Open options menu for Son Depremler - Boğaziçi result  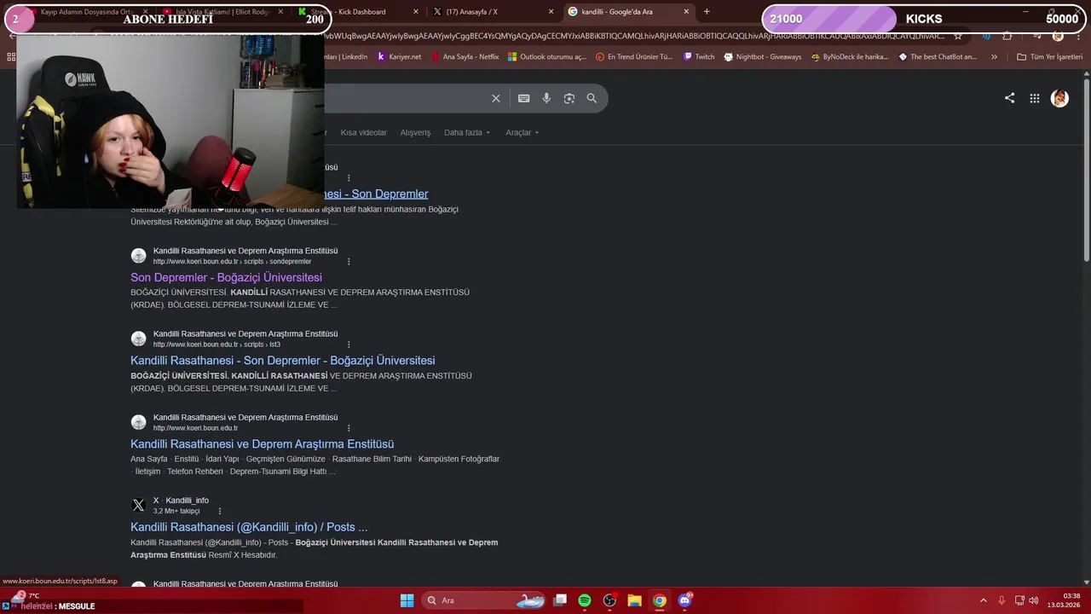(349, 262)
